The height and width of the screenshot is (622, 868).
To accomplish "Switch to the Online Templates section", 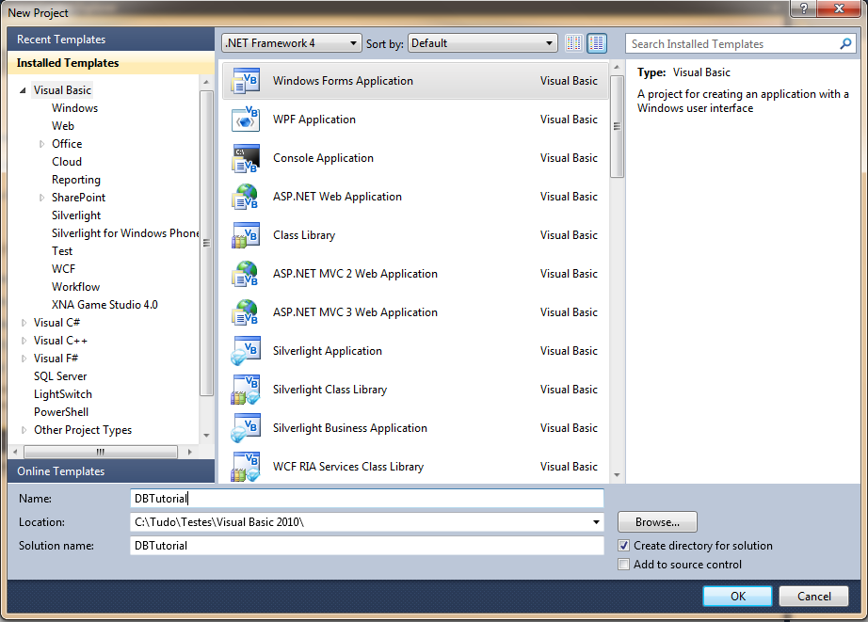I will tap(60, 470).
